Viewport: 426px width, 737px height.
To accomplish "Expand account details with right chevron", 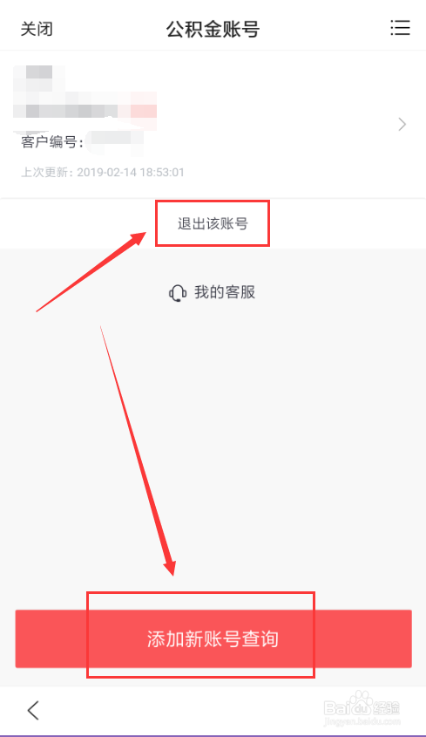I will click(x=402, y=125).
